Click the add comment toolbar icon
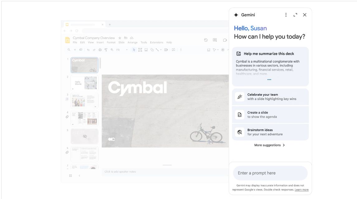The image size is (357, 199). [173, 50]
